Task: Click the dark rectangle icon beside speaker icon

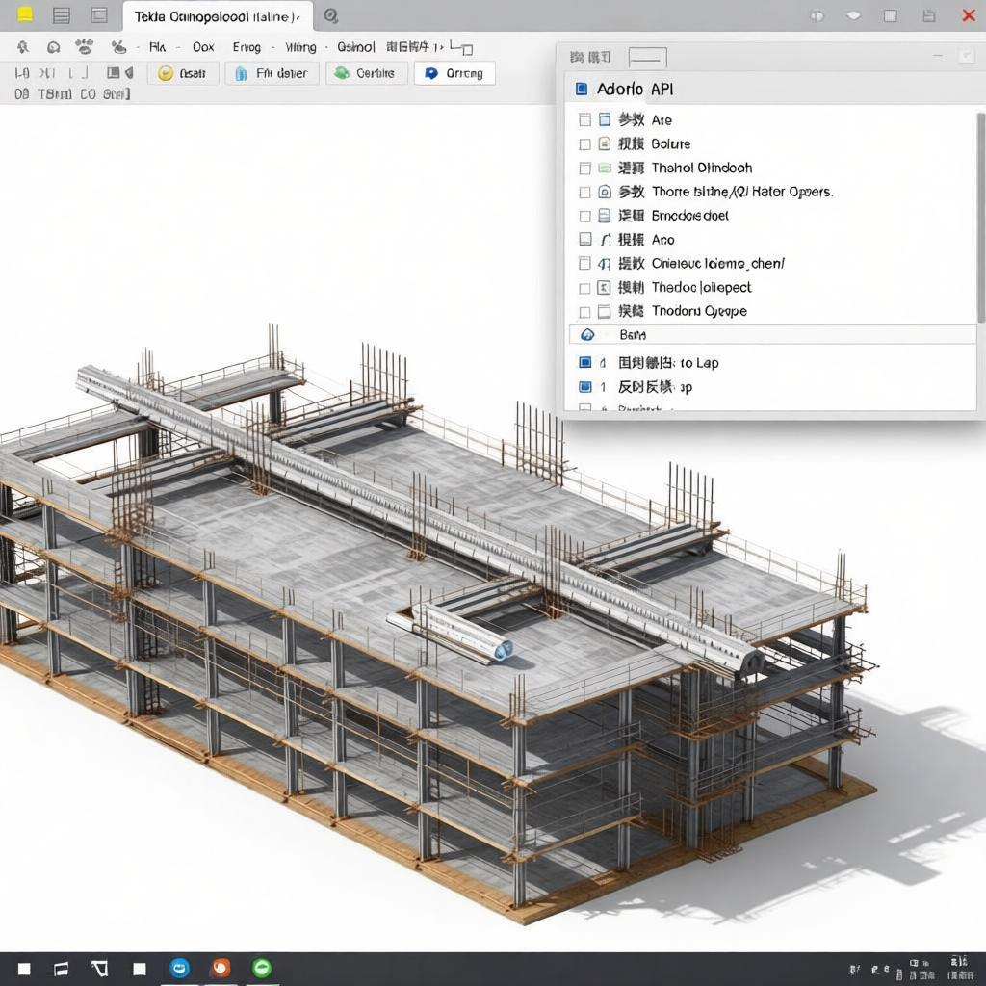Action: click(x=114, y=73)
